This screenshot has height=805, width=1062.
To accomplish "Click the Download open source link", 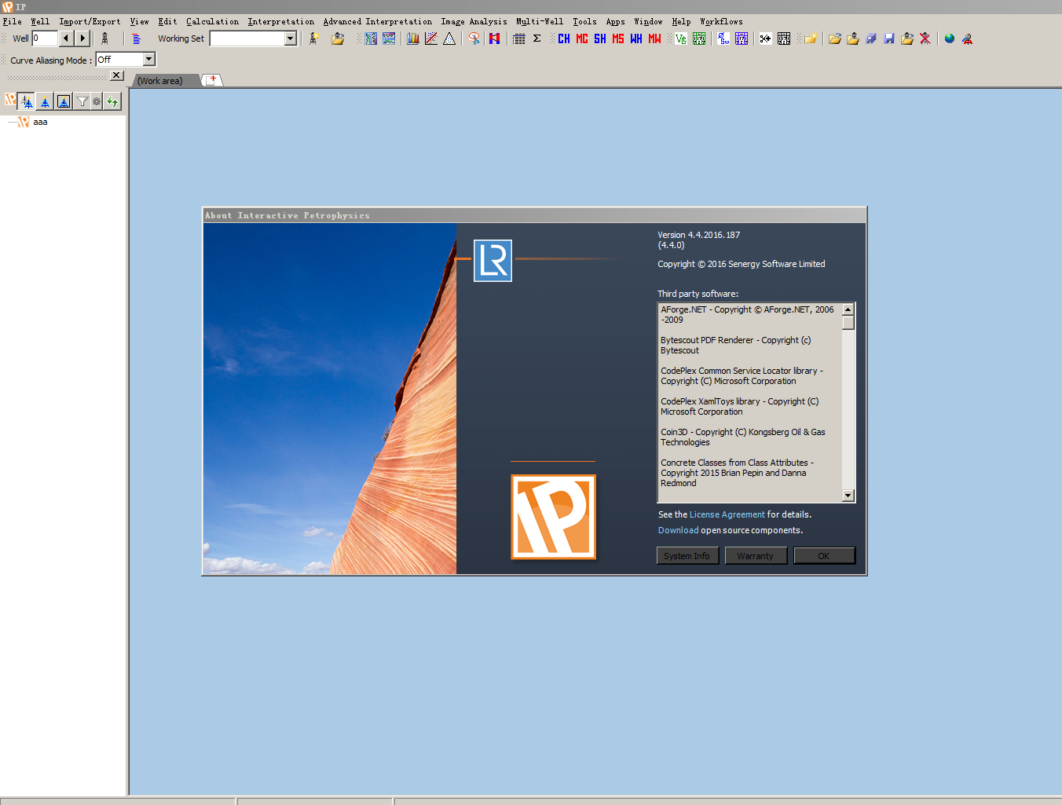I will tap(679, 531).
